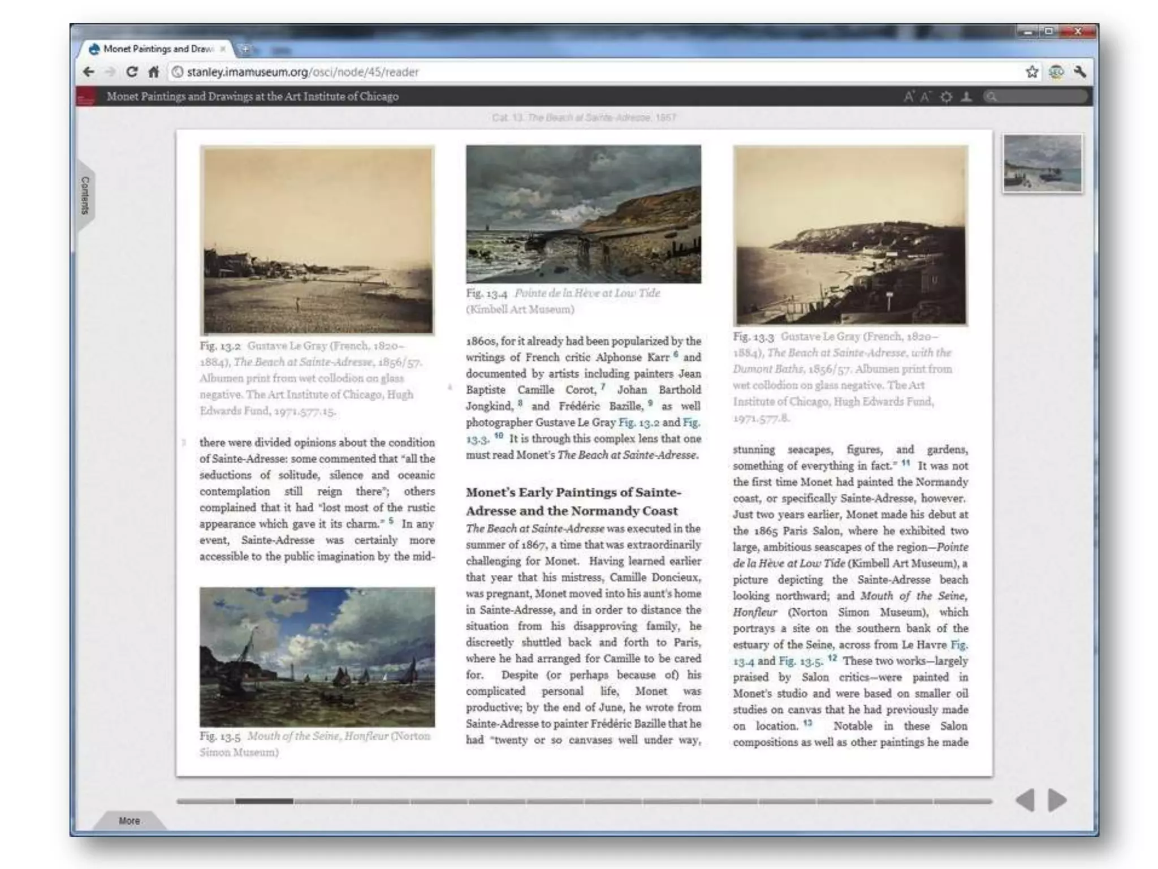Open the Chrome wrench settings menu
This screenshot has width=1158, height=869.
coord(1079,72)
